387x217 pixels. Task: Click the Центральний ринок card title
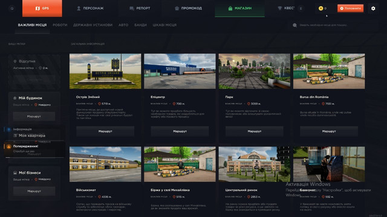[x=241, y=190]
